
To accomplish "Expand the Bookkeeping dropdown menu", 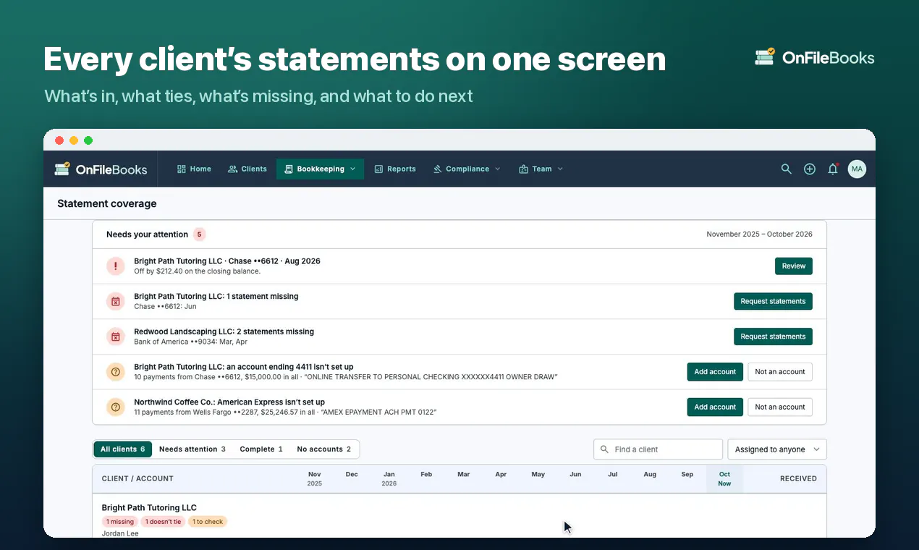I will (320, 169).
